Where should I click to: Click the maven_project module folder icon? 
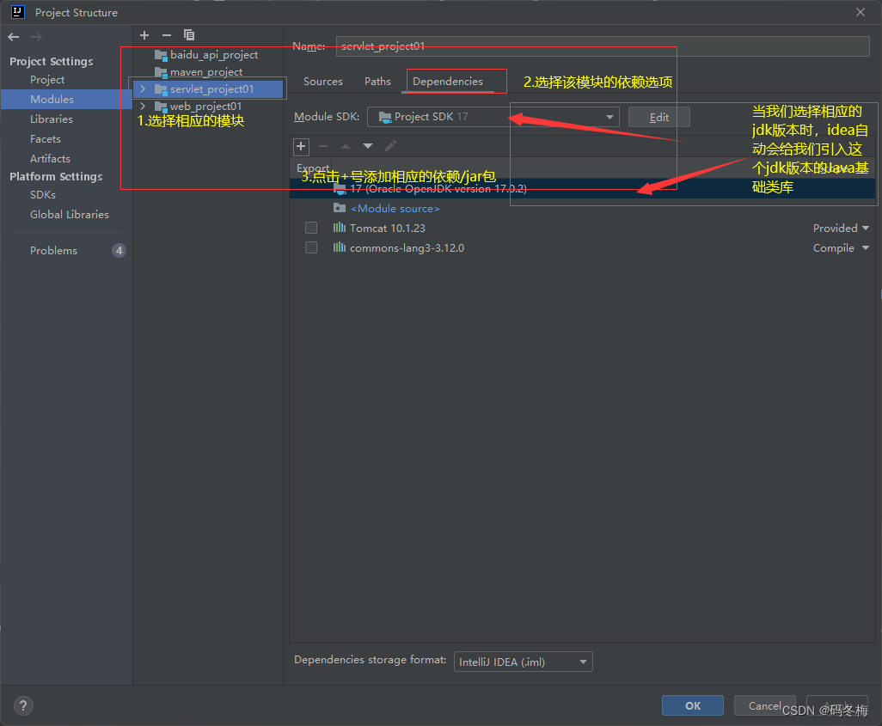(x=161, y=72)
